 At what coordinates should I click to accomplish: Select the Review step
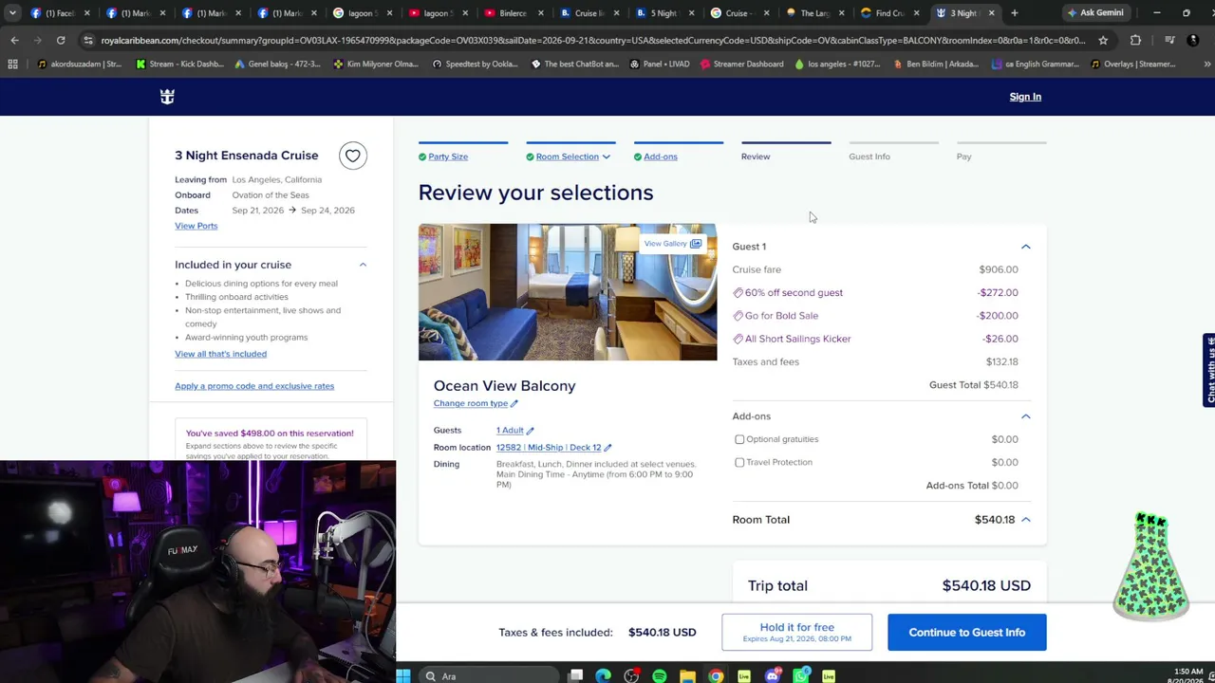pos(756,157)
